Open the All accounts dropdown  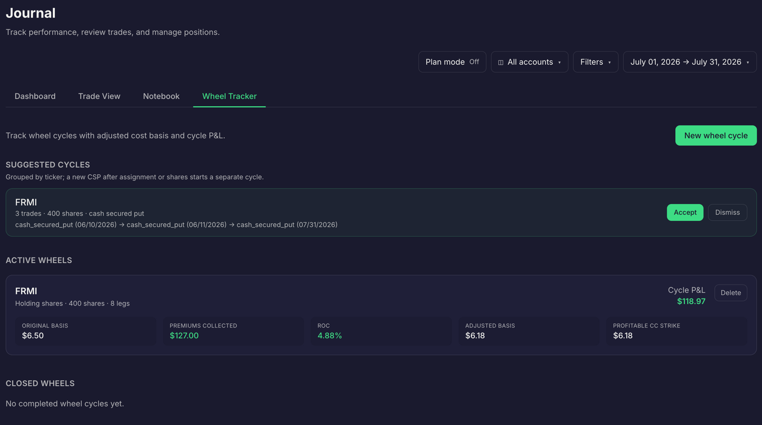[x=530, y=62]
